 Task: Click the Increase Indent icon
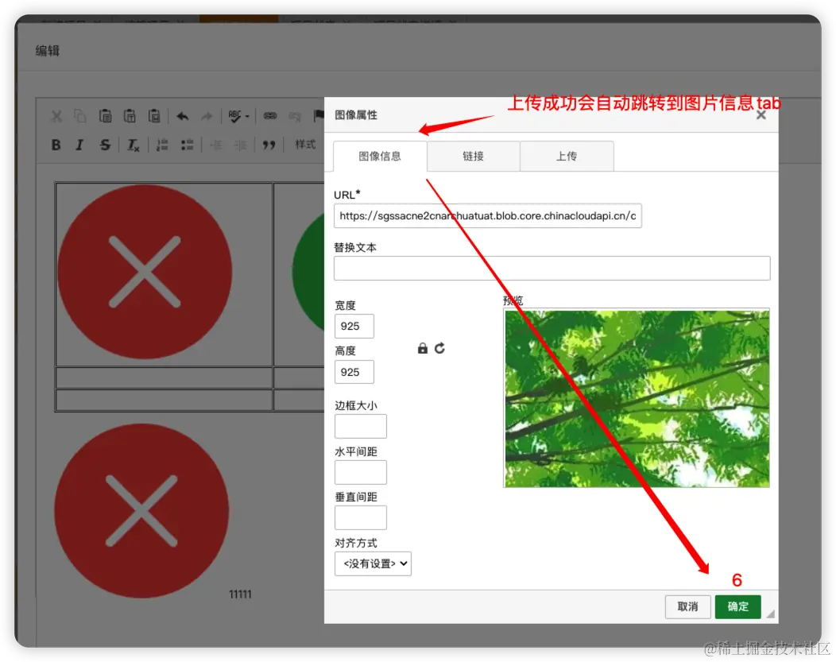click(241, 145)
